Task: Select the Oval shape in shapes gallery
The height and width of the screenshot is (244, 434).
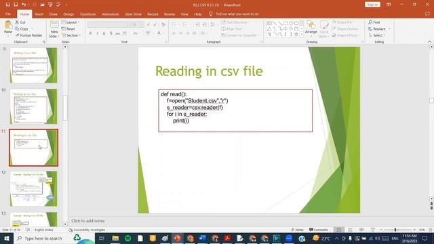Action: point(291,23)
